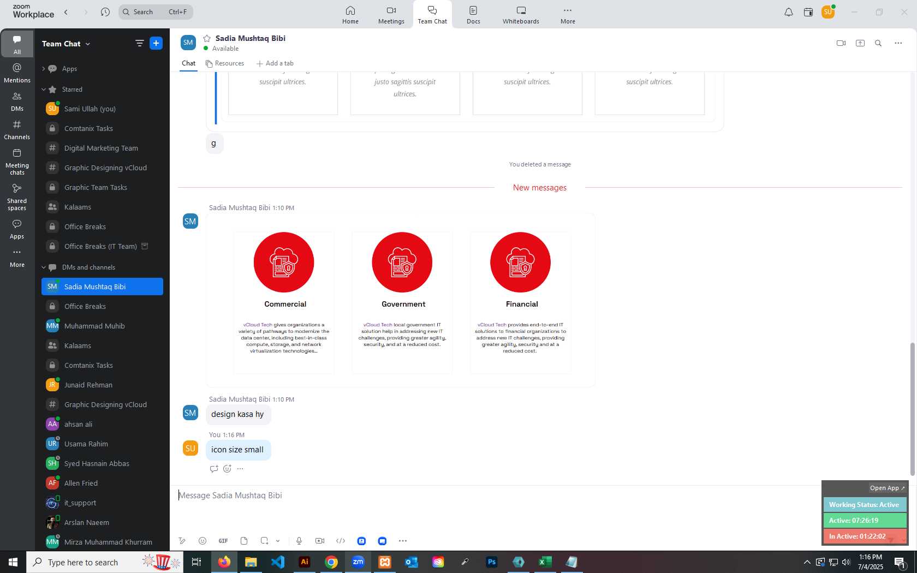
Task: Click Open App in status widget
Action: (887, 488)
